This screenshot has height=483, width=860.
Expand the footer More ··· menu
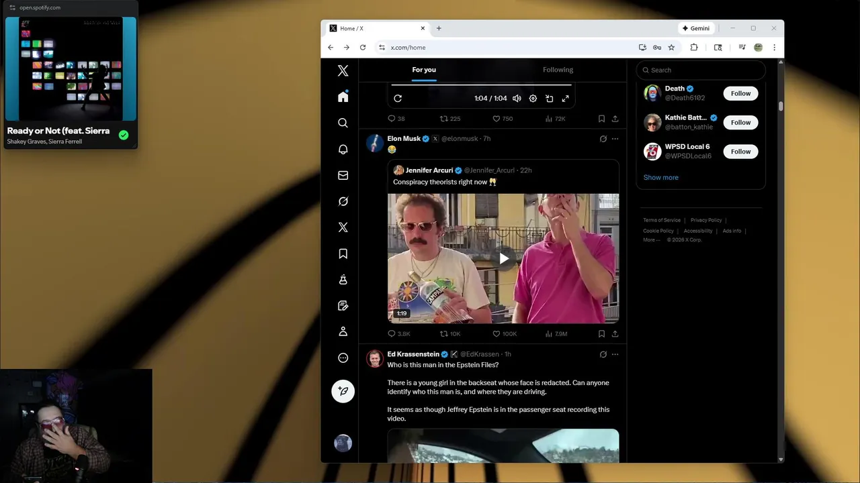tap(652, 239)
